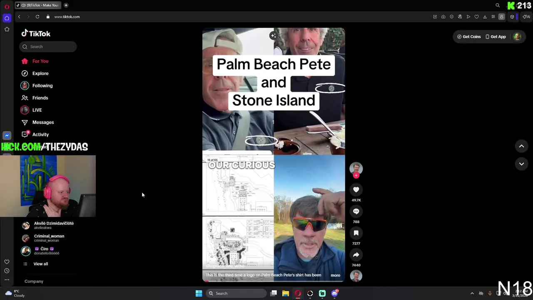This screenshot has height=300, width=533.
Task: Click the Get App button
Action: tap(496, 37)
